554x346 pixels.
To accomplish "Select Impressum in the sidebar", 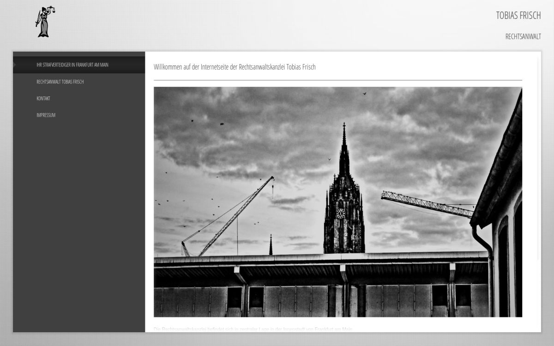I will point(46,115).
